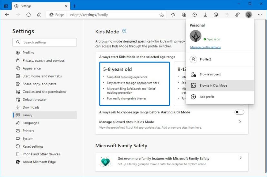The width and height of the screenshot is (267, 177).
Task: Click the Refresh page icon
Action: click(x=28, y=15)
